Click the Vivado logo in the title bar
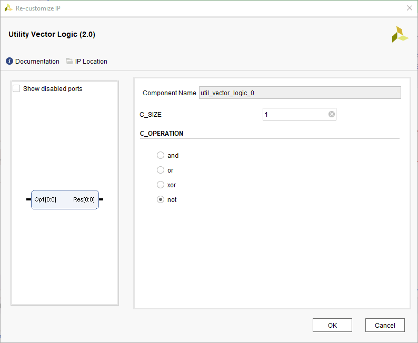The height and width of the screenshot is (343, 418). pos(8,8)
